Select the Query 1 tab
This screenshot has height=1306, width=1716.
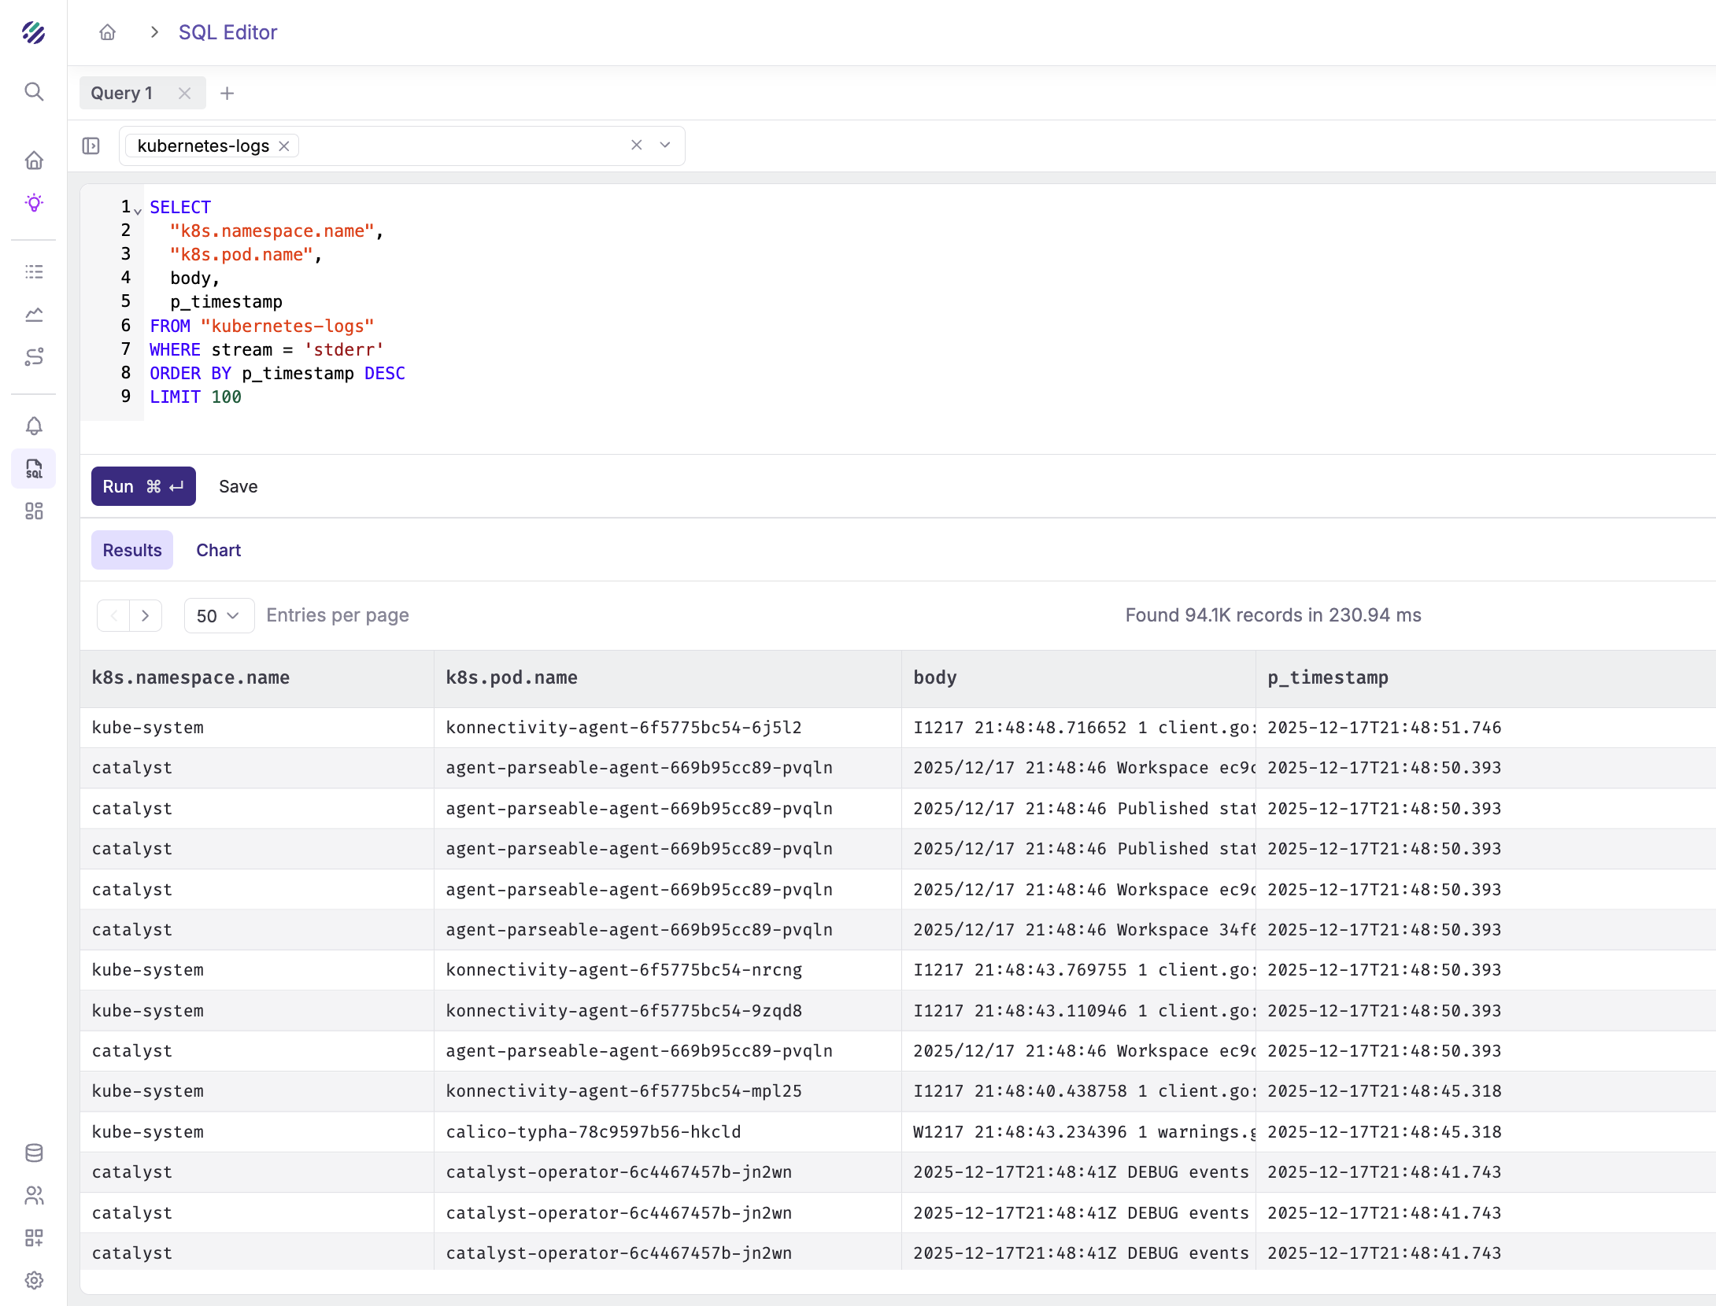coord(122,93)
